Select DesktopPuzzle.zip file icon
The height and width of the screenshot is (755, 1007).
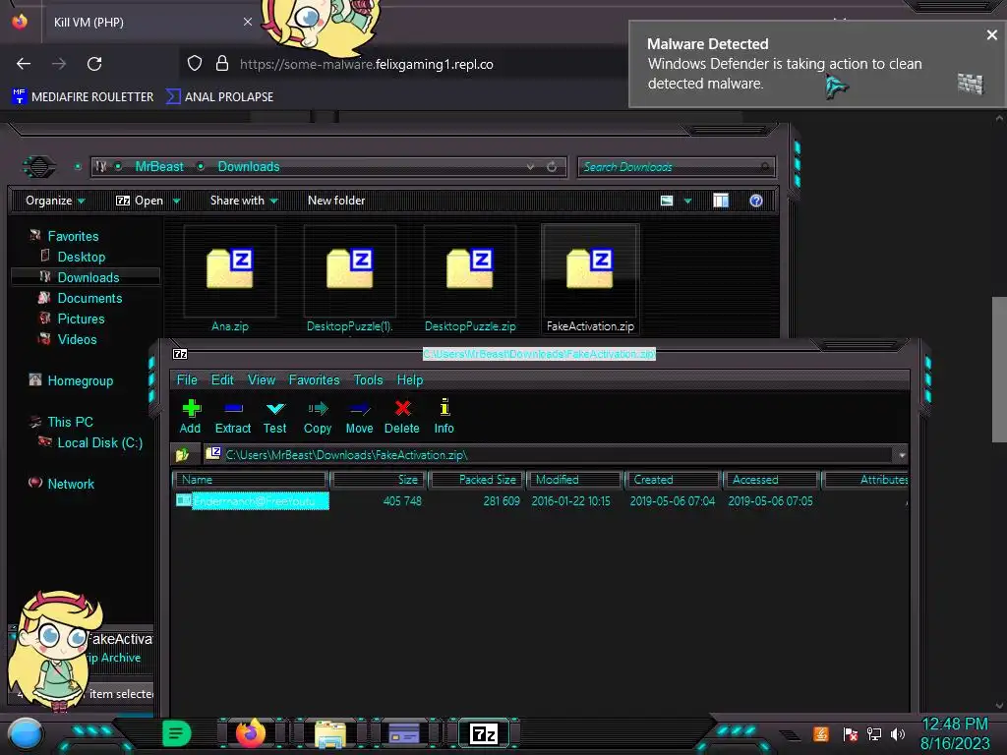(x=469, y=269)
